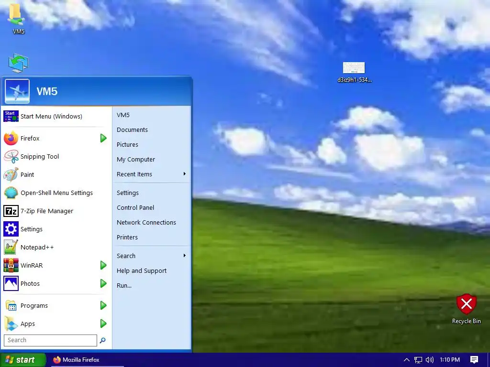Show hidden tray icons chevron
Screen dimensions: 490x367
coord(407,360)
